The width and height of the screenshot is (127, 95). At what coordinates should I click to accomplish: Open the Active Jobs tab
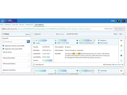tap(15, 25)
